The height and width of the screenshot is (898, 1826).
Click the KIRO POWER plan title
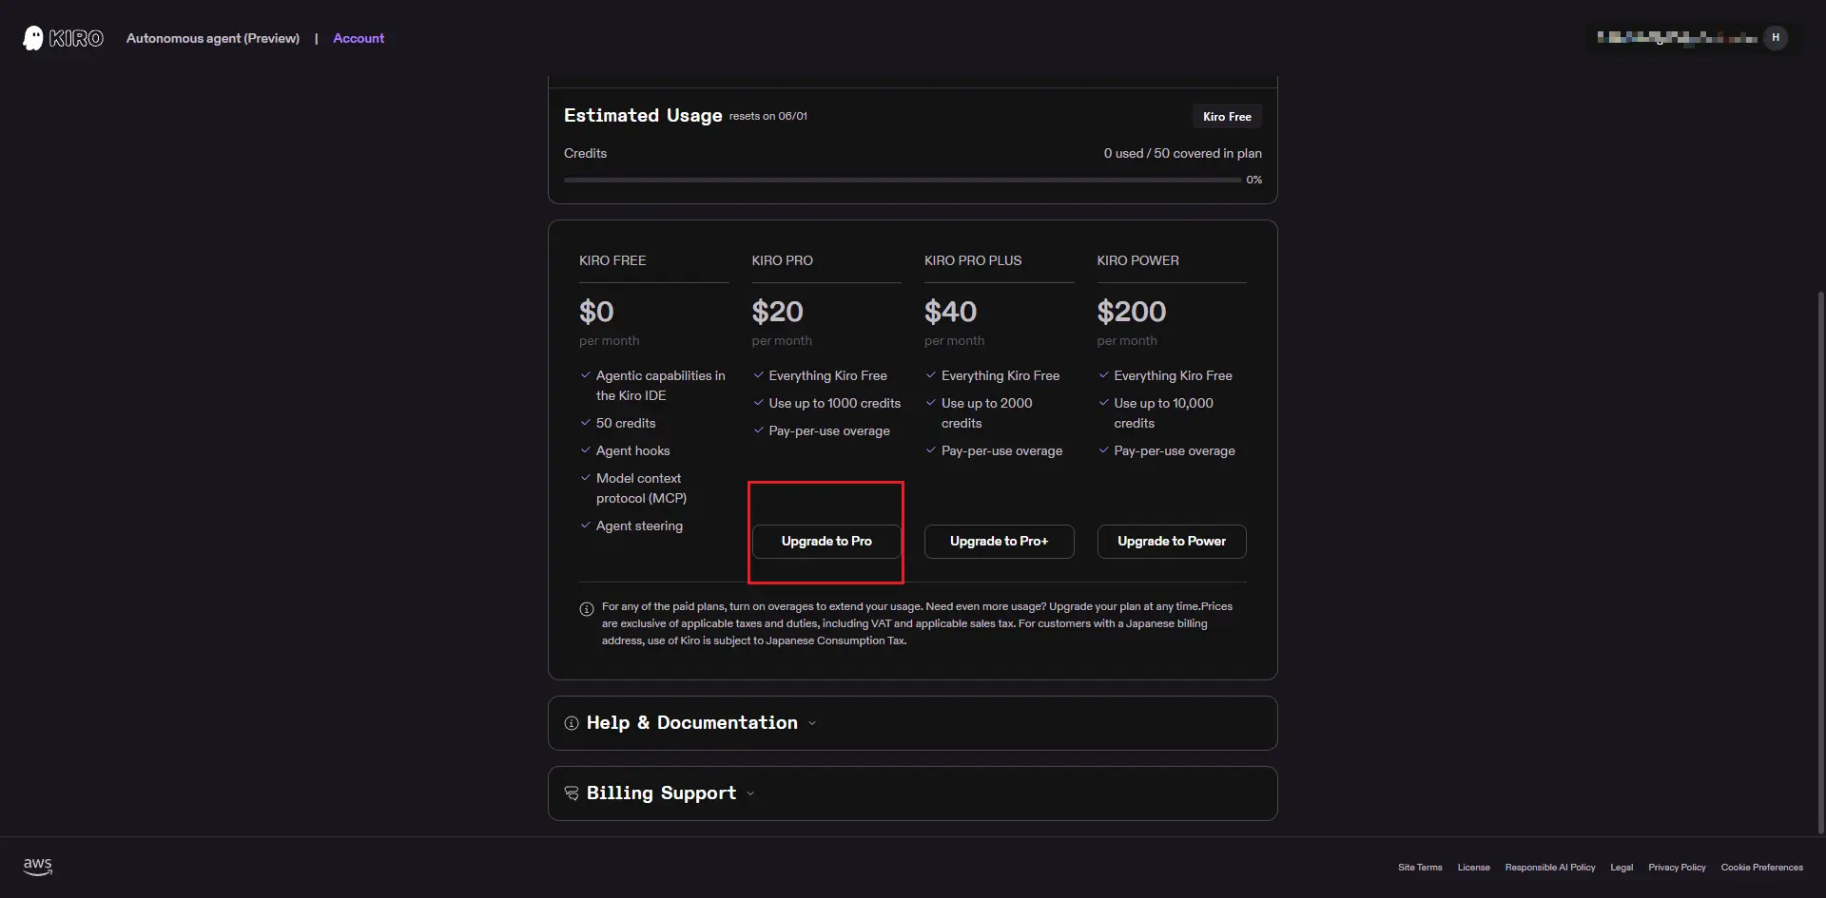tap(1138, 260)
